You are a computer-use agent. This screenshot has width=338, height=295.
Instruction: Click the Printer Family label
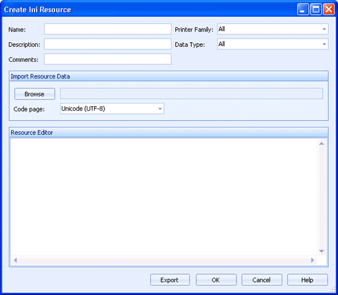(194, 30)
